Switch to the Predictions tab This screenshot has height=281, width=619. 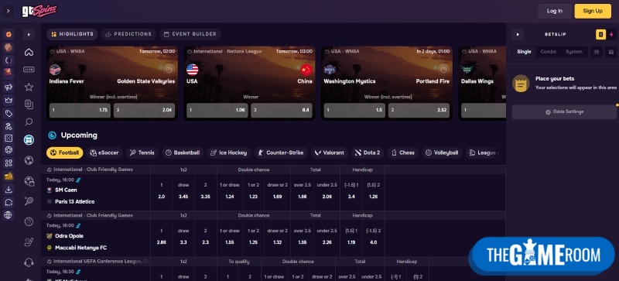pos(128,34)
